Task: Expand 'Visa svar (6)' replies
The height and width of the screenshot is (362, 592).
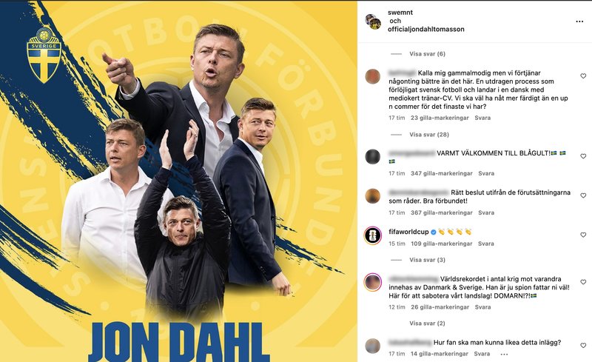Action: (427, 54)
